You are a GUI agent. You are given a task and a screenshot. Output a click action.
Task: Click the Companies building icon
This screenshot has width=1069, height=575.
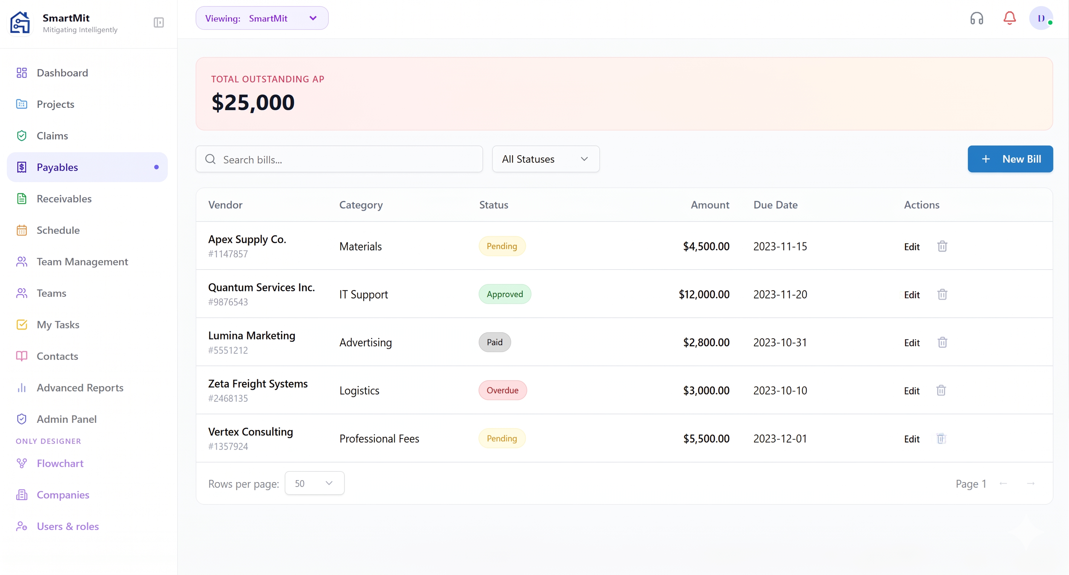coord(21,495)
